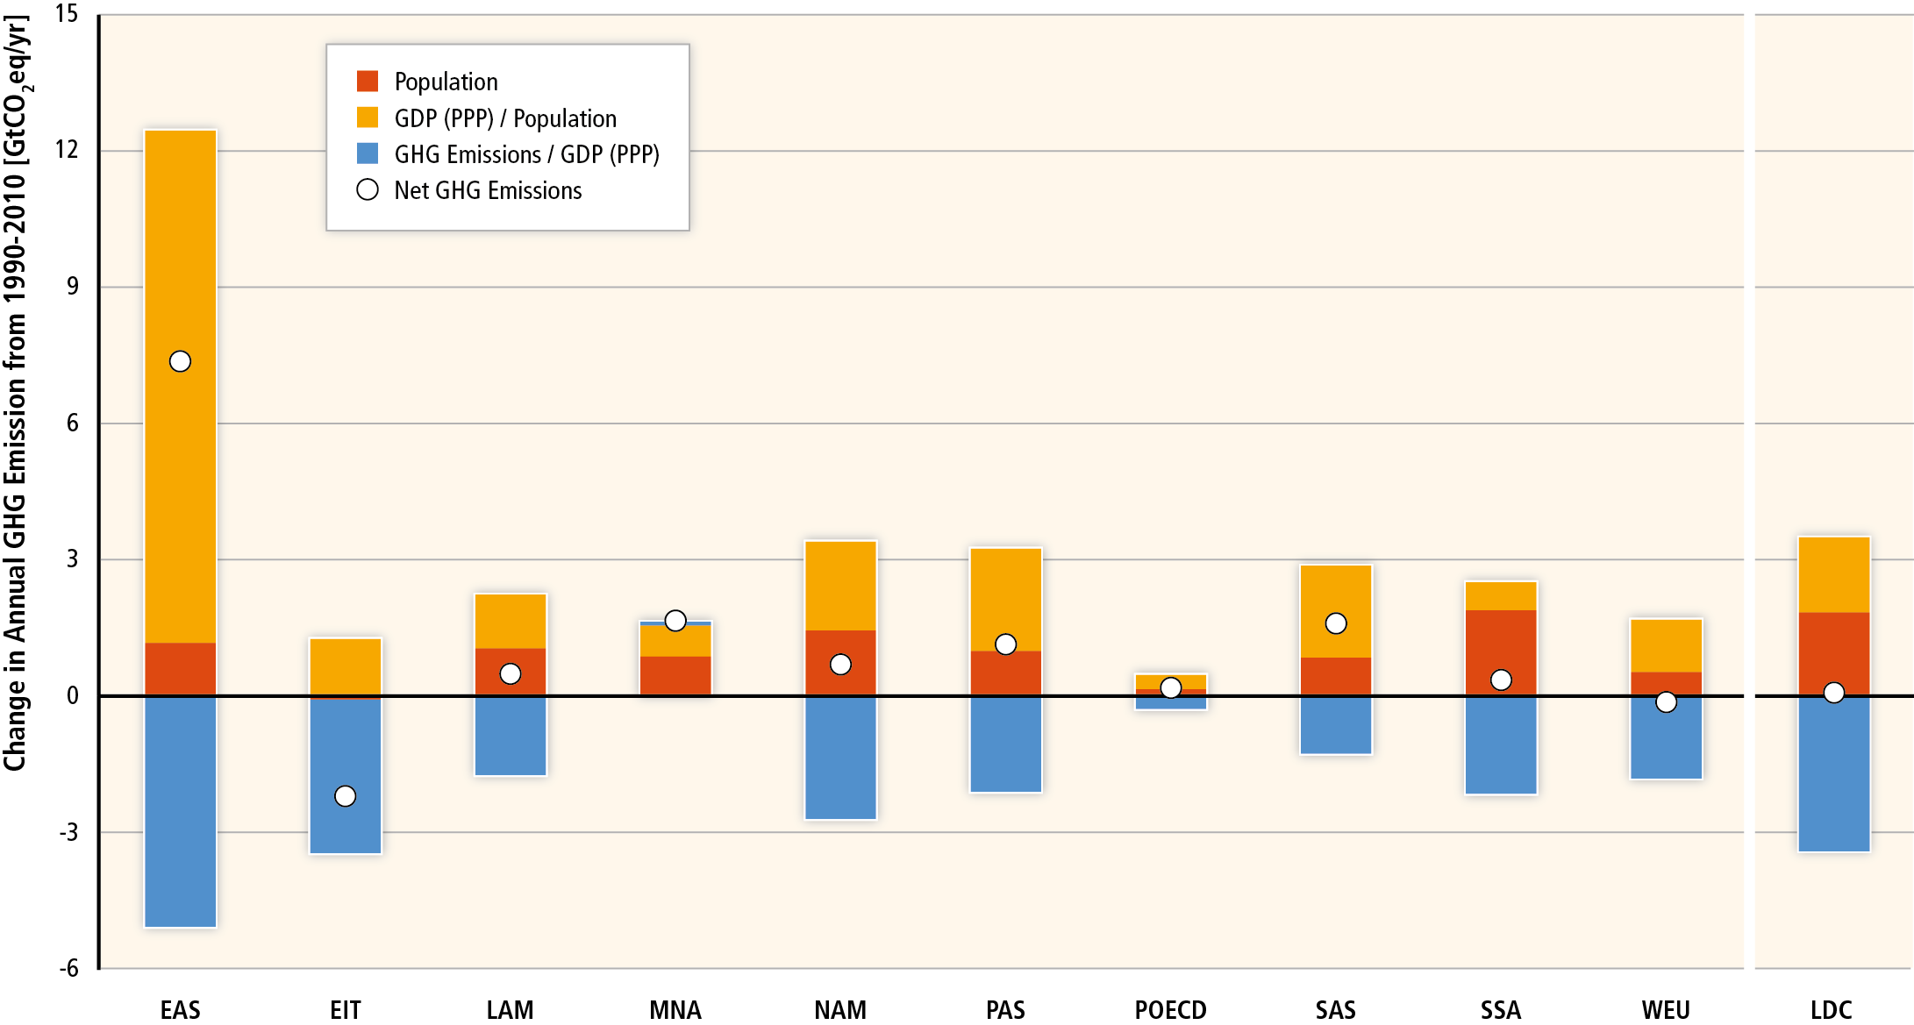Viewport: 1914px width, 1025px height.
Task: Click the blue GHG Emissions / GDP swatch
Action: [x=368, y=153]
